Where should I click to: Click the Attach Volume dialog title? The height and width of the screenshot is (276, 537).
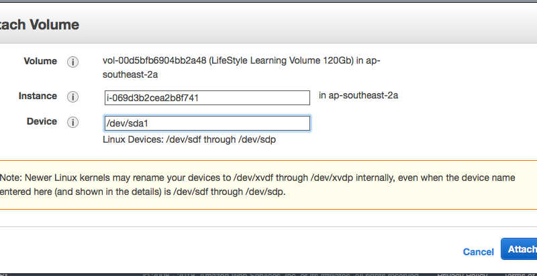click(x=40, y=25)
